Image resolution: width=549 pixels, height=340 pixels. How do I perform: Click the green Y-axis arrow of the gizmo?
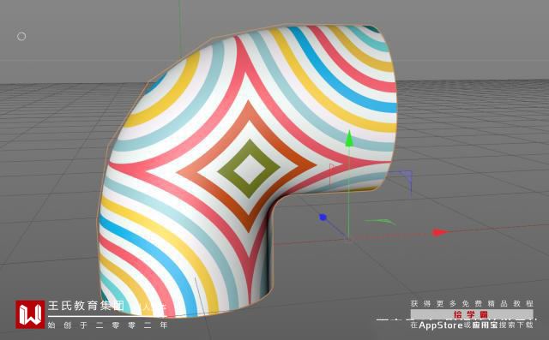(x=348, y=139)
